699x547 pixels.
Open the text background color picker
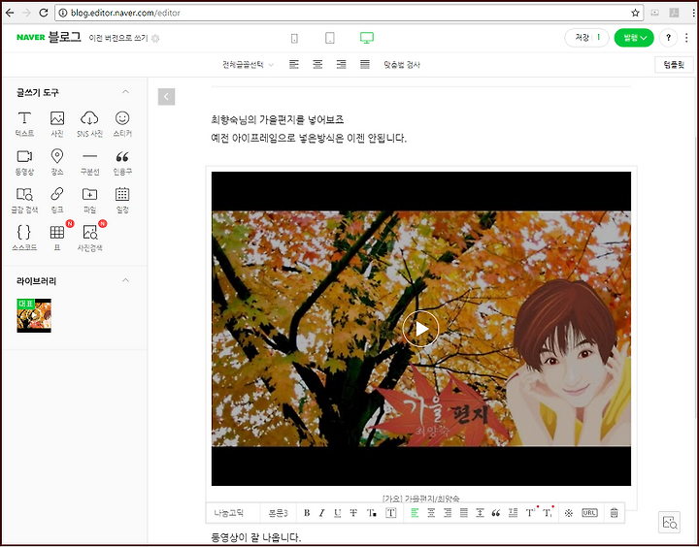point(390,513)
